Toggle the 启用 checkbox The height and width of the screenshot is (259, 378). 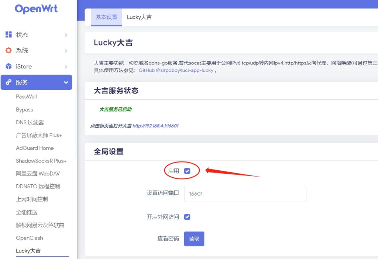coord(187,171)
